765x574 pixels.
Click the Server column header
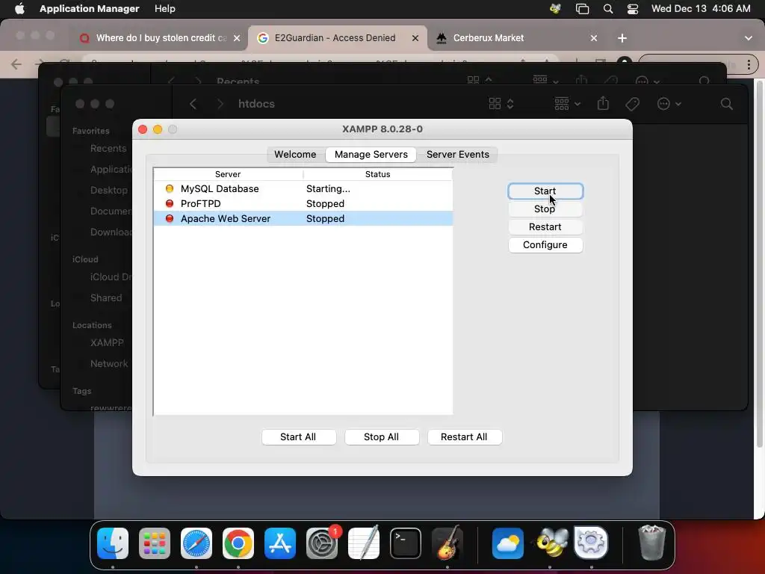click(228, 174)
